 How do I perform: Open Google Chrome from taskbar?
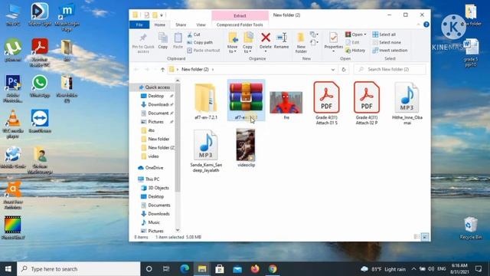[273, 269]
